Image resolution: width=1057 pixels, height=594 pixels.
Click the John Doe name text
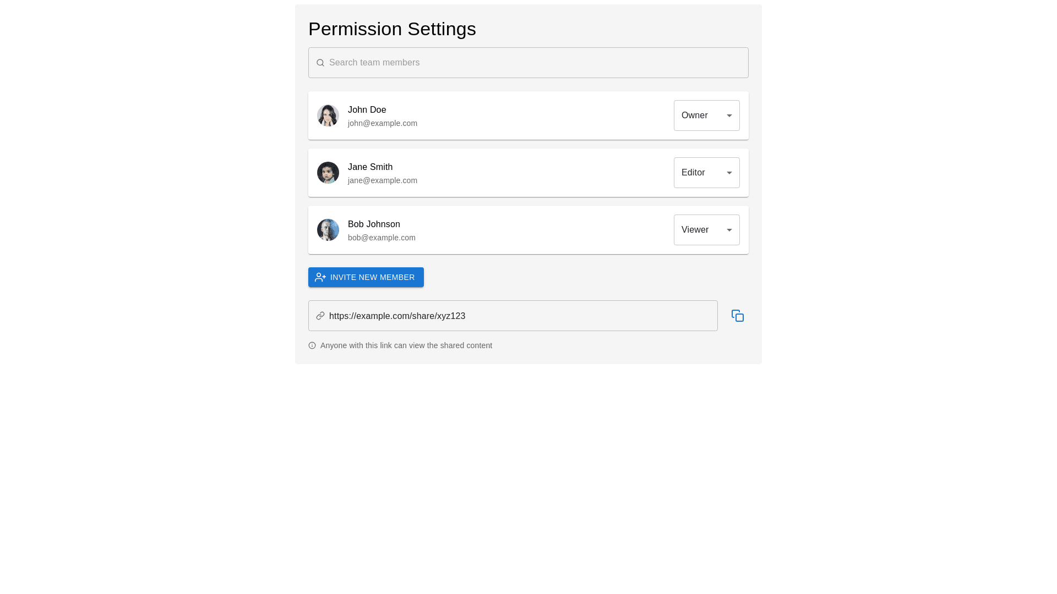pos(367,110)
